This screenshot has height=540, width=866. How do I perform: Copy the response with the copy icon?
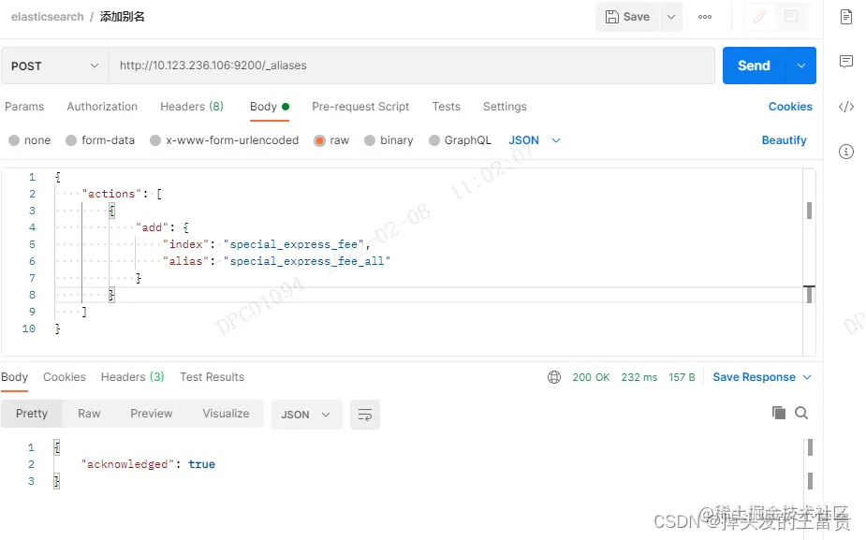[x=779, y=413]
